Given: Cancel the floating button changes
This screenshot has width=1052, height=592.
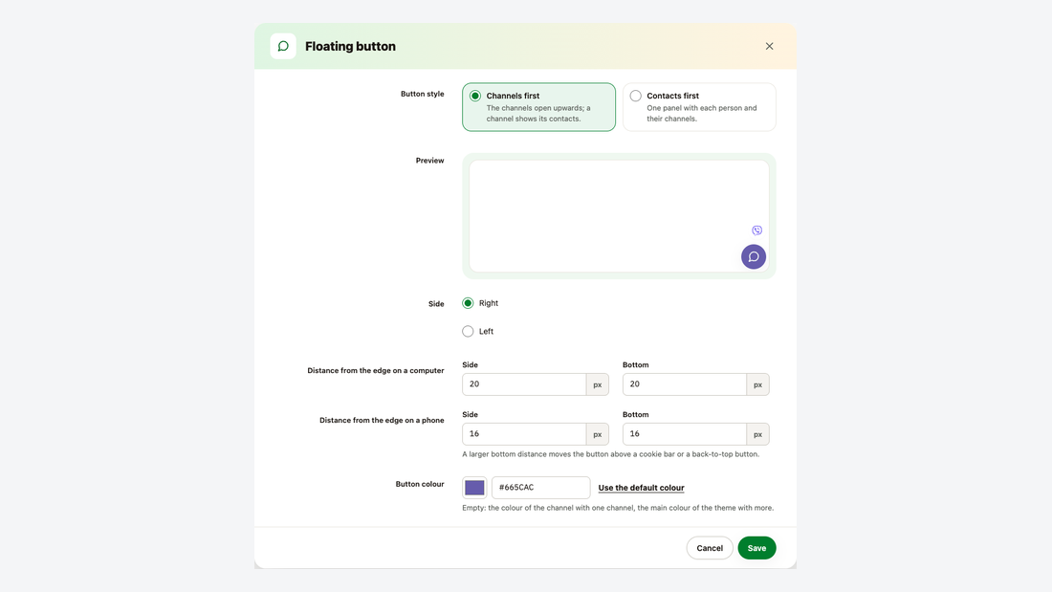Looking at the screenshot, I should click(x=710, y=548).
